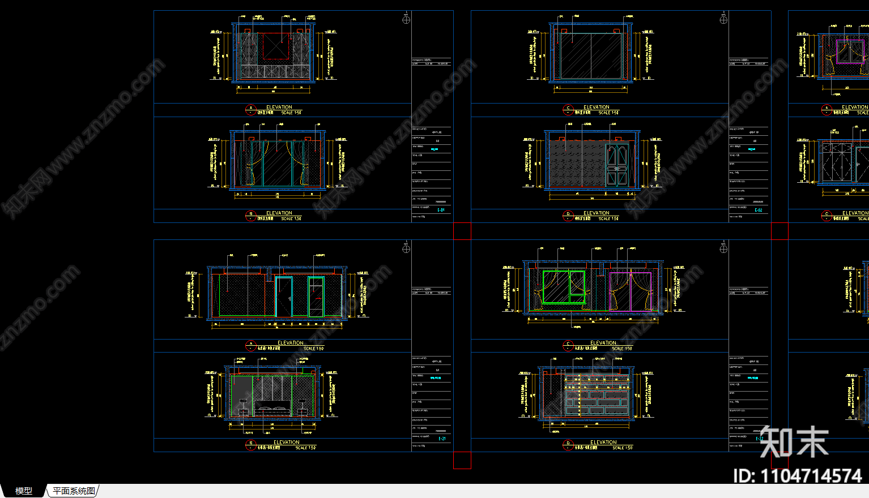Select sheet number E-01 in title block
Screen dimensions: 869x498
point(441,210)
